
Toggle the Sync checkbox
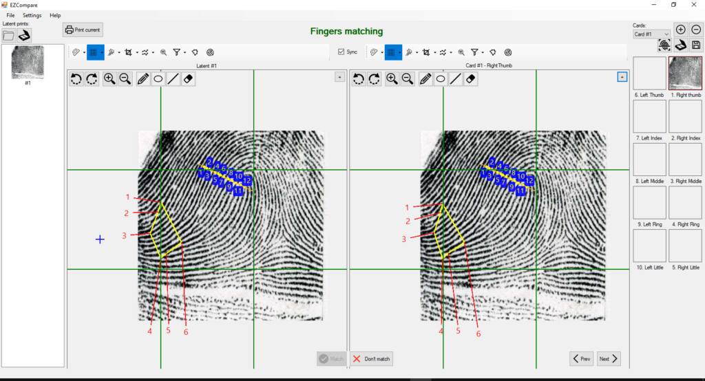[x=341, y=52]
